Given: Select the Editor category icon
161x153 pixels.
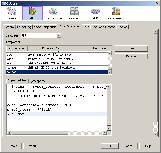Looking at the screenshot, I should (32, 13).
